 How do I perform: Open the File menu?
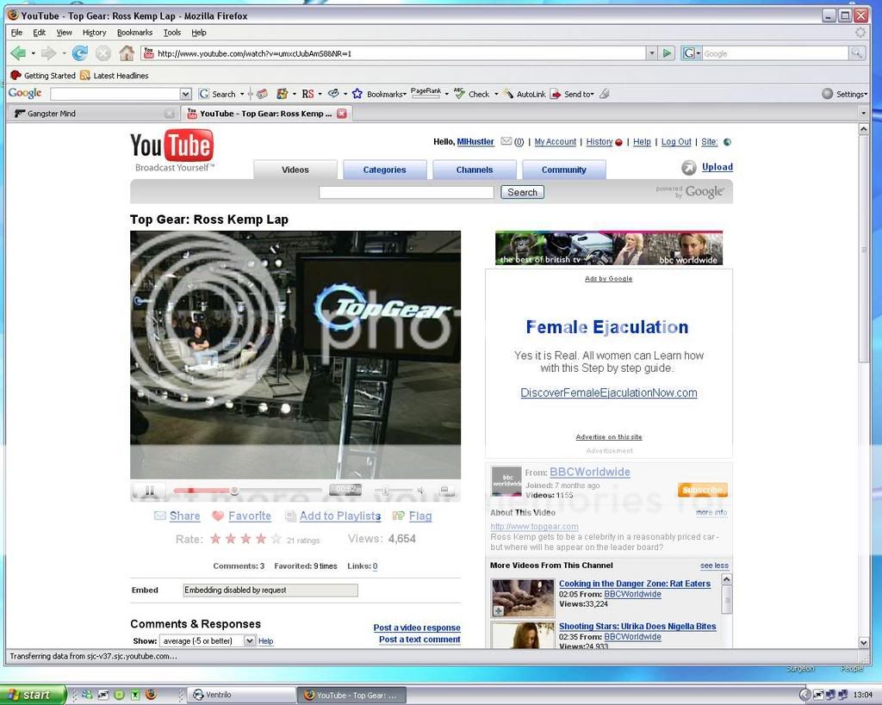pos(17,33)
